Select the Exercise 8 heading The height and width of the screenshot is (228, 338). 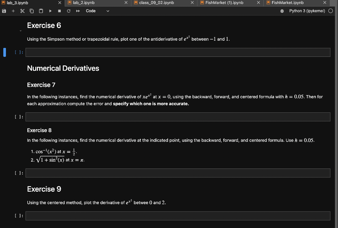[x=39, y=130]
